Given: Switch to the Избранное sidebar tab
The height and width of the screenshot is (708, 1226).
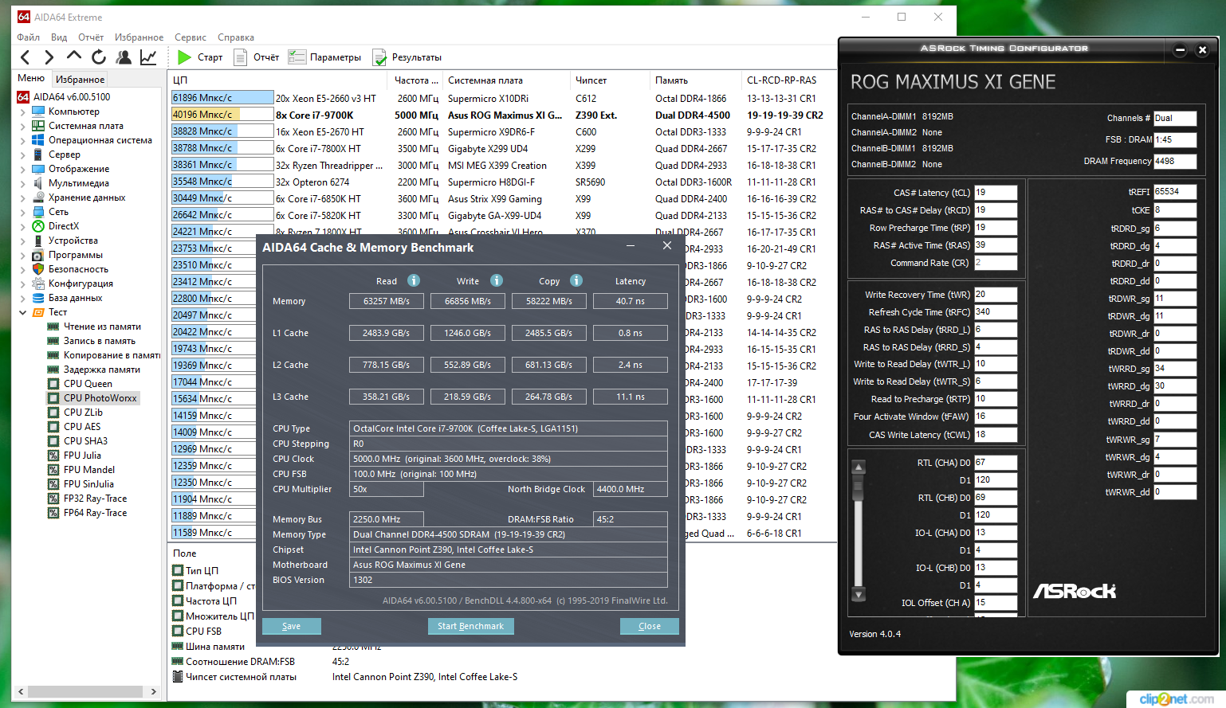Looking at the screenshot, I should pos(80,79).
